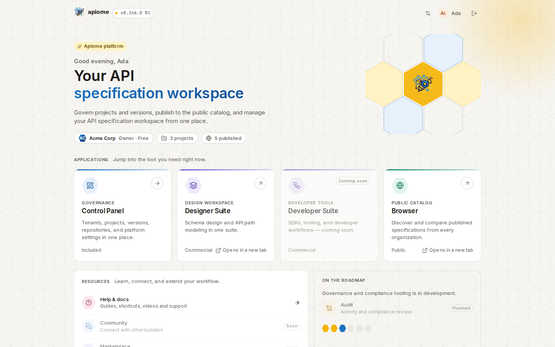Open Control Panel with its arrow button

coord(157,183)
